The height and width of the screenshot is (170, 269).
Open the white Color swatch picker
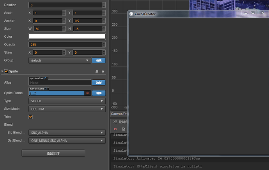pyautogui.click(x=67, y=37)
